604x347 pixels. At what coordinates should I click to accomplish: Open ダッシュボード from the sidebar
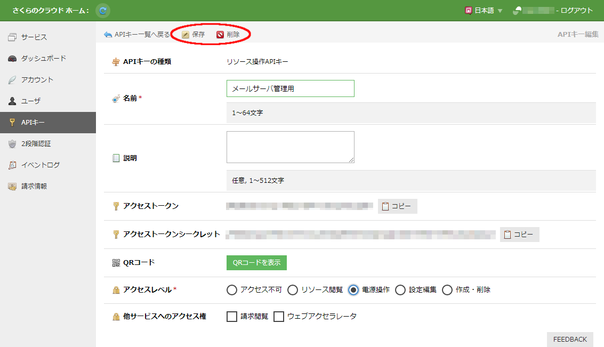click(x=43, y=59)
